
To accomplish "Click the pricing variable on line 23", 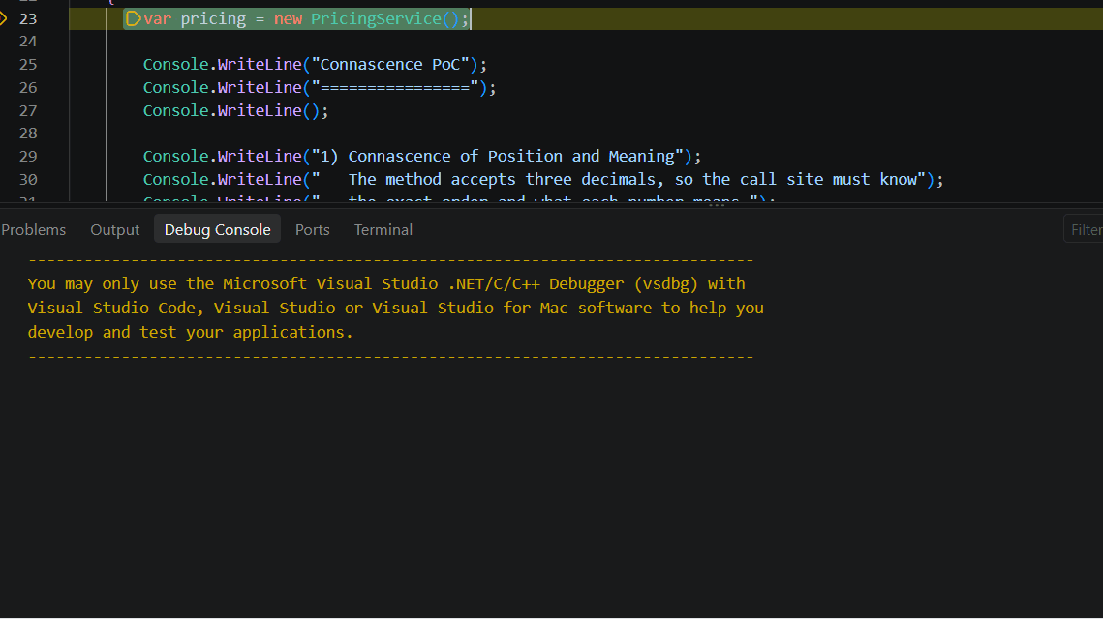I will point(213,19).
